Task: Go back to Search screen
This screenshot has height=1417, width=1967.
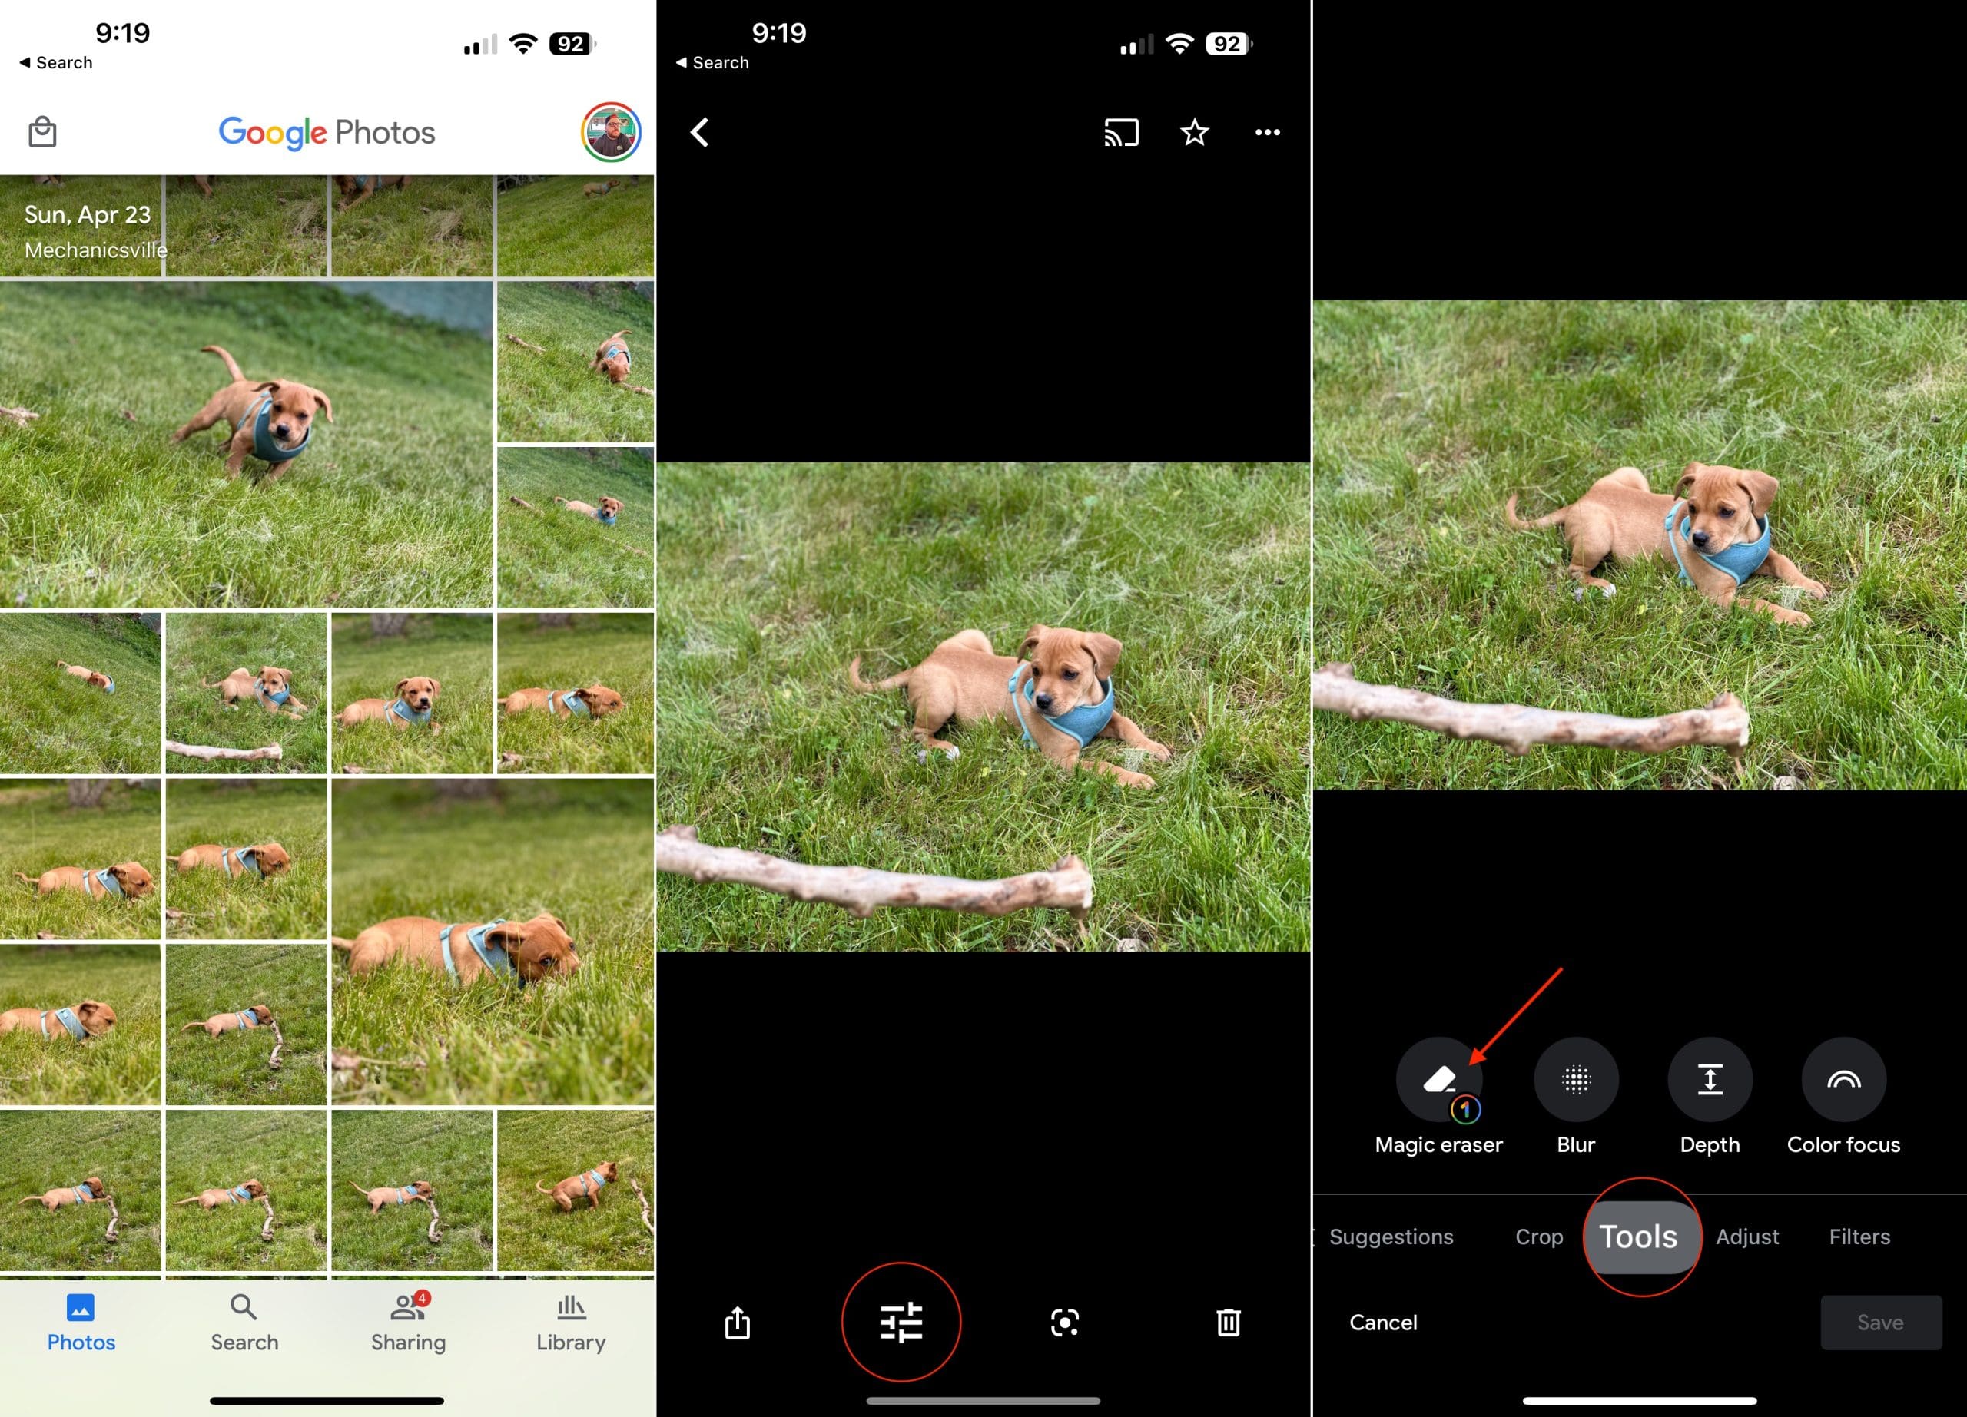Action: click(54, 63)
